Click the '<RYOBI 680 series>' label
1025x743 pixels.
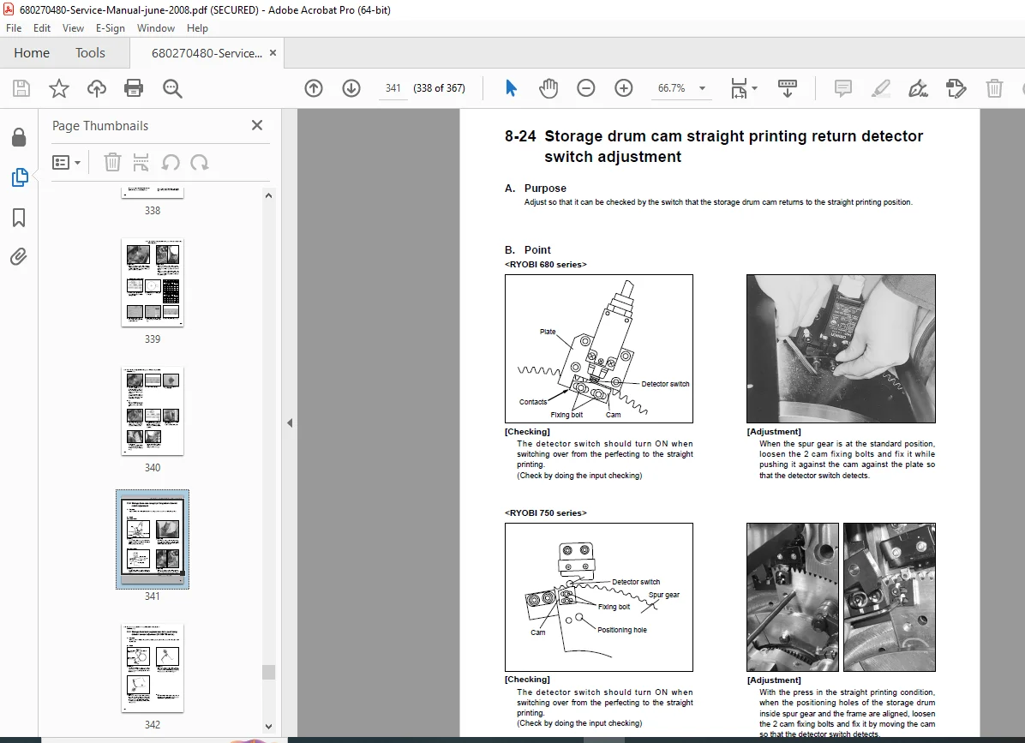[x=545, y=265]
